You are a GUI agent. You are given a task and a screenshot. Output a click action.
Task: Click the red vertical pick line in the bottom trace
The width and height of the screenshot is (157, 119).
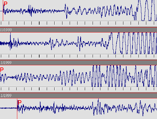tap(17, 109)
